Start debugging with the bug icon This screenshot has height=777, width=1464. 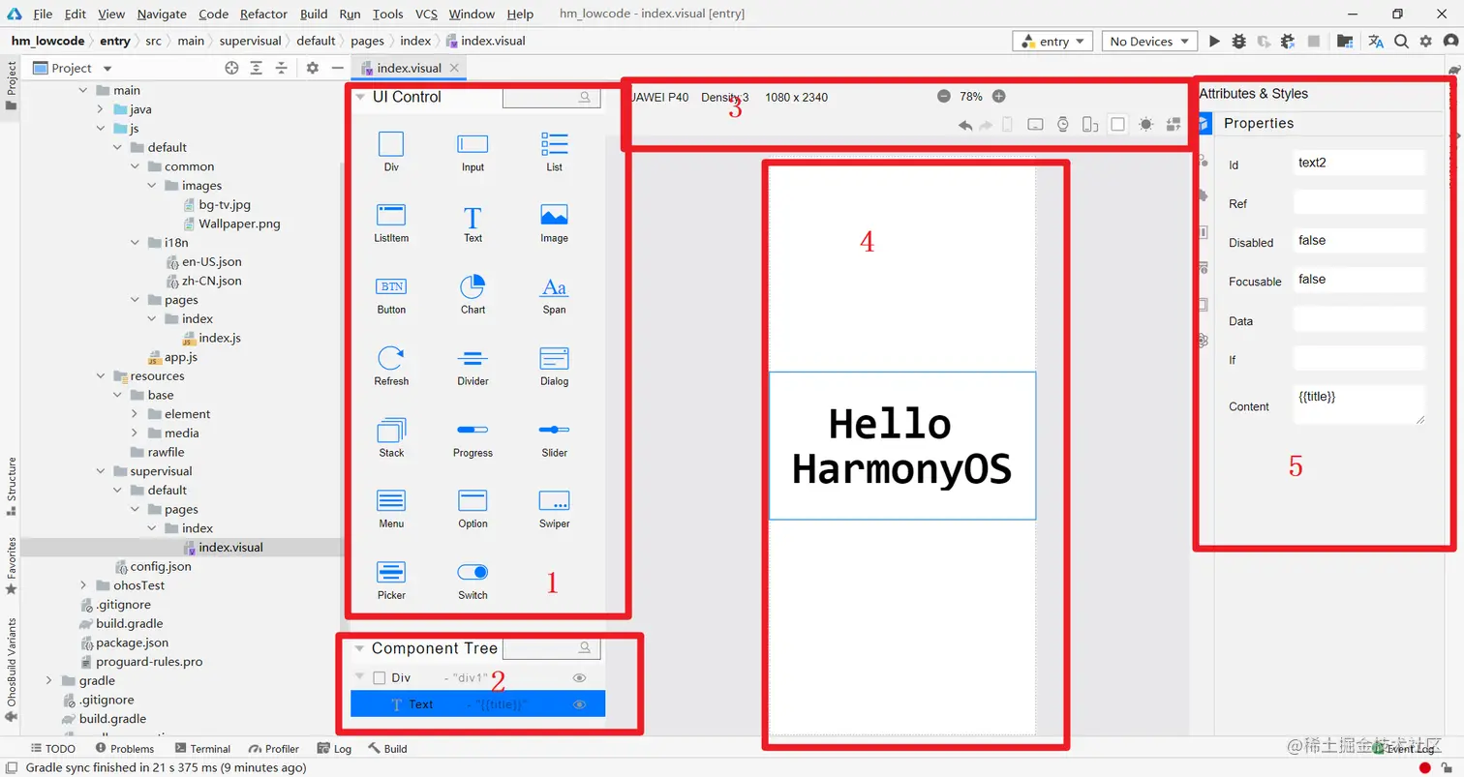[x=1238, y=42]
